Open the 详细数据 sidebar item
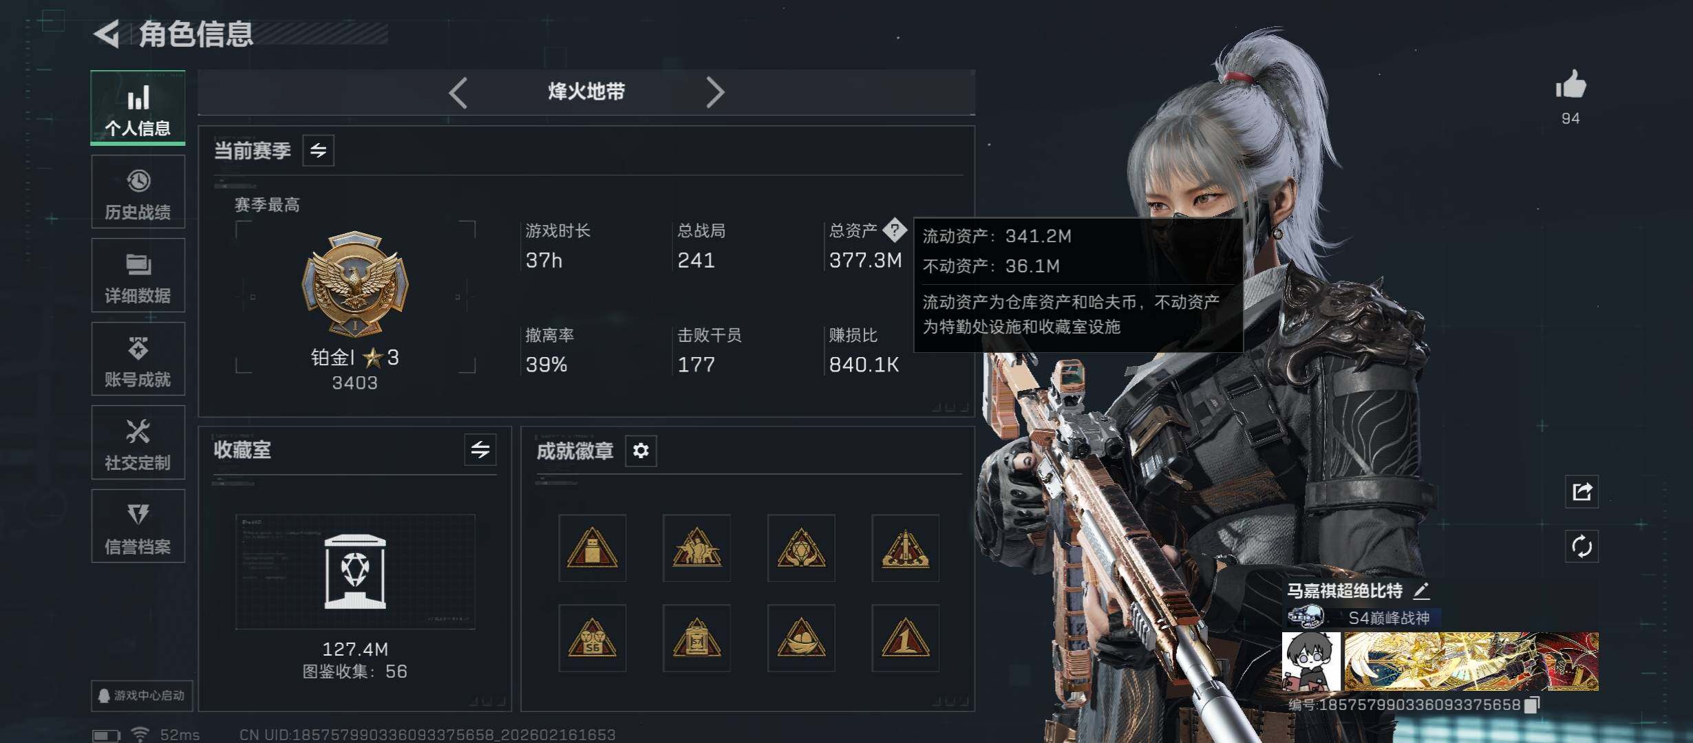Viewport: 1693px width, 743px height. point(138,275)
